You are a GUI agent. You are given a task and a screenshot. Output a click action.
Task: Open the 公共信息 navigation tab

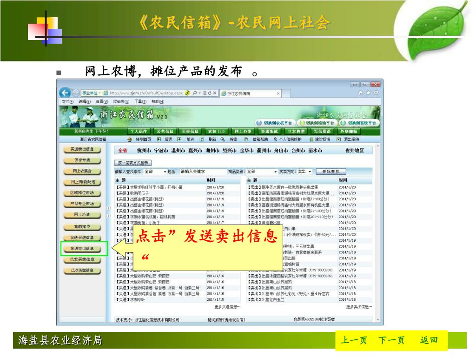[x=165, y=132]
